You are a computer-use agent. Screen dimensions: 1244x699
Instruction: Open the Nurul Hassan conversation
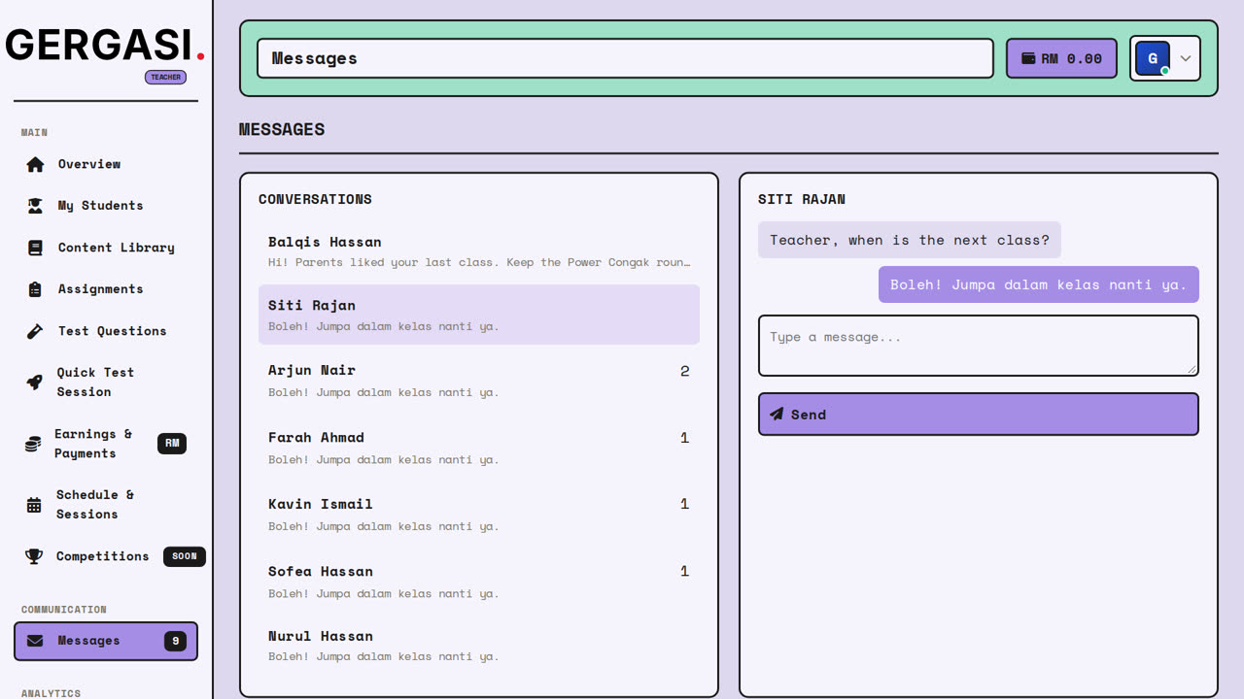point(479,646)
